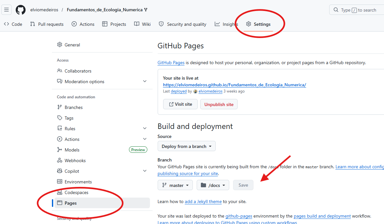Click the Save button

click(x=243, y=185)
